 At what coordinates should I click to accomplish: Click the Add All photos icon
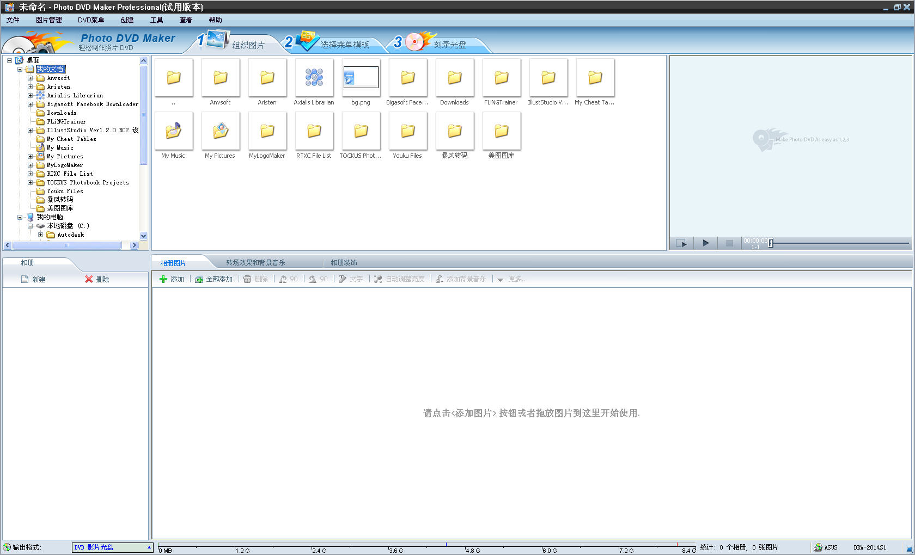click(199, 279)
